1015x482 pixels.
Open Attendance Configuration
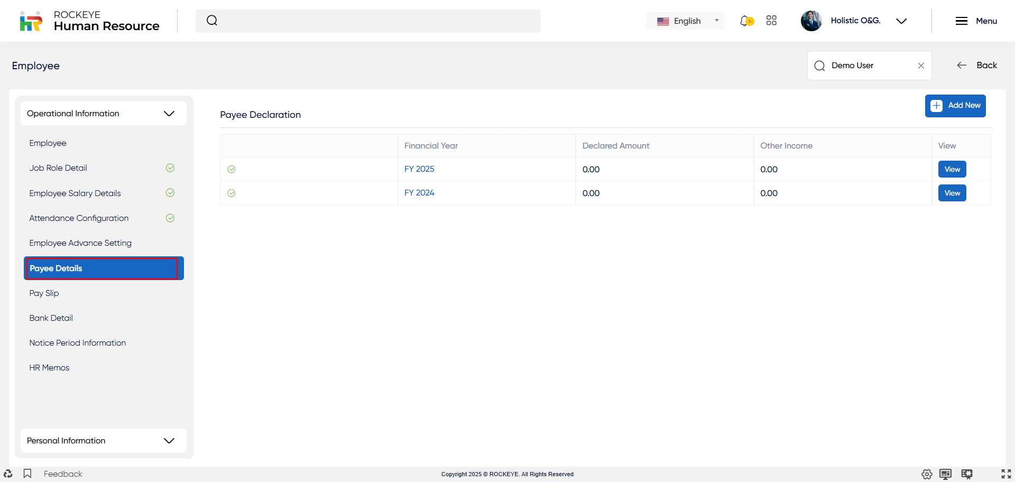[x=79, y=218]
